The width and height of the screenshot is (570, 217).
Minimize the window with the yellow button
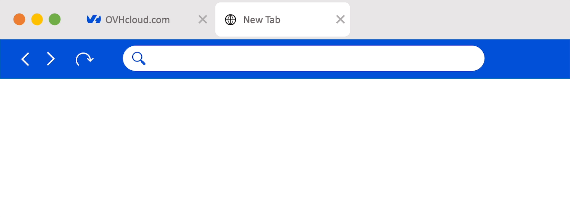(x=37, y=19)
